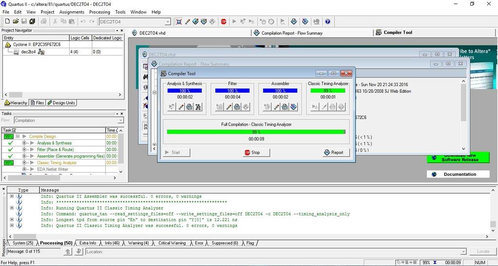Expand the Assembler task node
Image resolution: width=498 pixels, height=266 pixels.
pos(24,156)
